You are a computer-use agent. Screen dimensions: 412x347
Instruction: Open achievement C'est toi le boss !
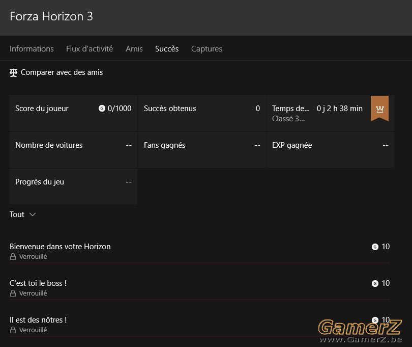pos(200,288)
